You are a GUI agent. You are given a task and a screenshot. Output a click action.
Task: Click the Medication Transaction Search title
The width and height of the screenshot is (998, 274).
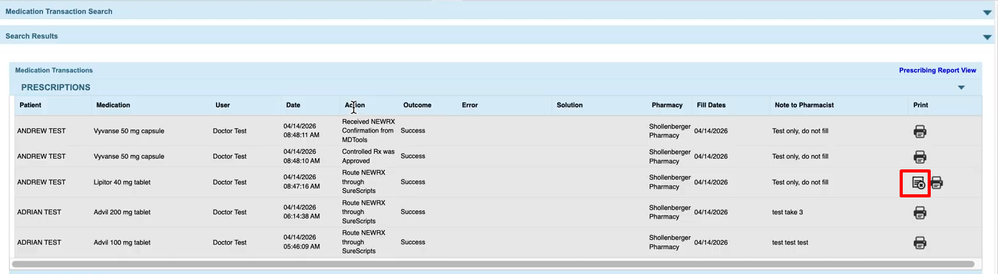[59, 11]
